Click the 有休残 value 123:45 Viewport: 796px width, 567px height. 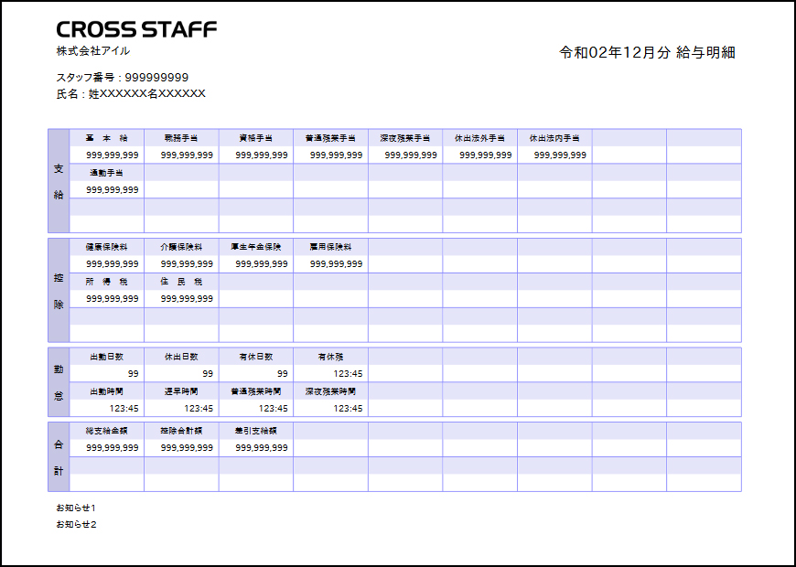click(348, 374)
